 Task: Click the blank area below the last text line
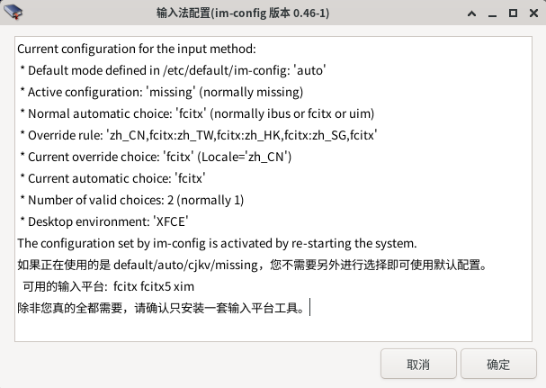tap(273, 329)
